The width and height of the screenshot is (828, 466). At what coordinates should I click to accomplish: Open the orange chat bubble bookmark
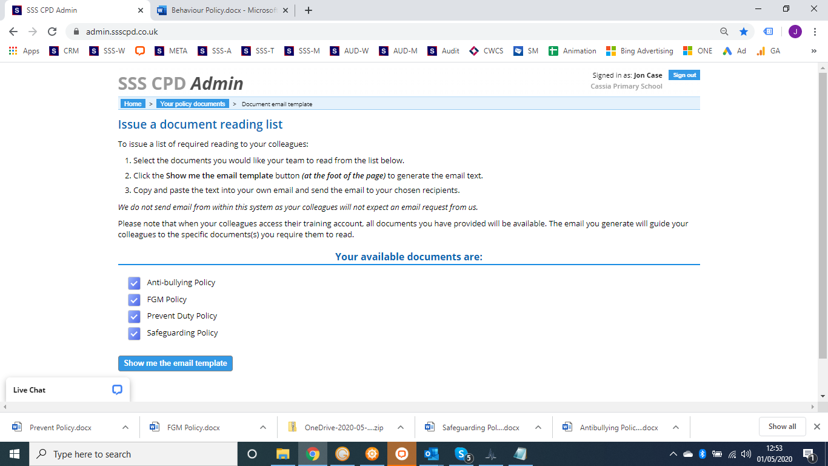140,51
